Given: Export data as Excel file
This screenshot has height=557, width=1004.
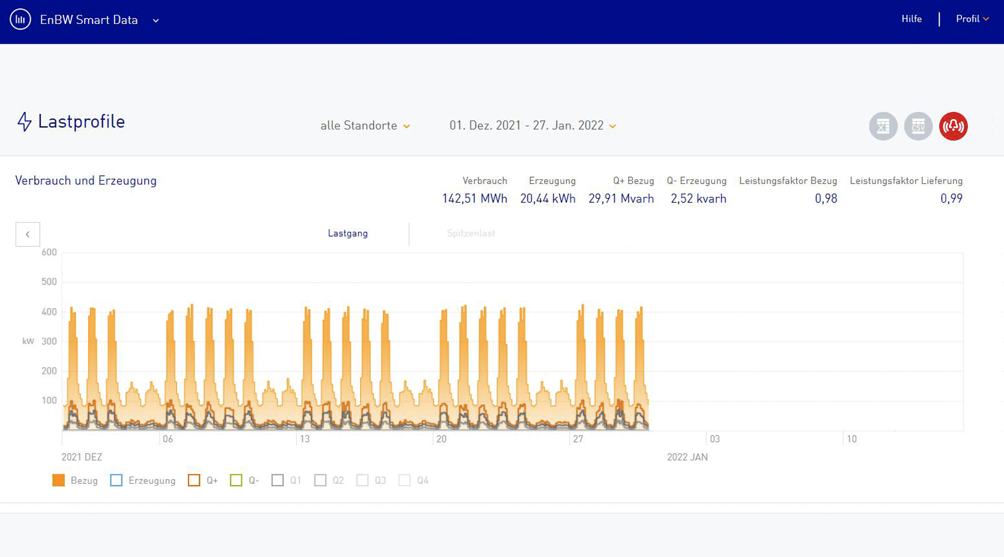Looking at the screenshot, I should tap(883, 126).
